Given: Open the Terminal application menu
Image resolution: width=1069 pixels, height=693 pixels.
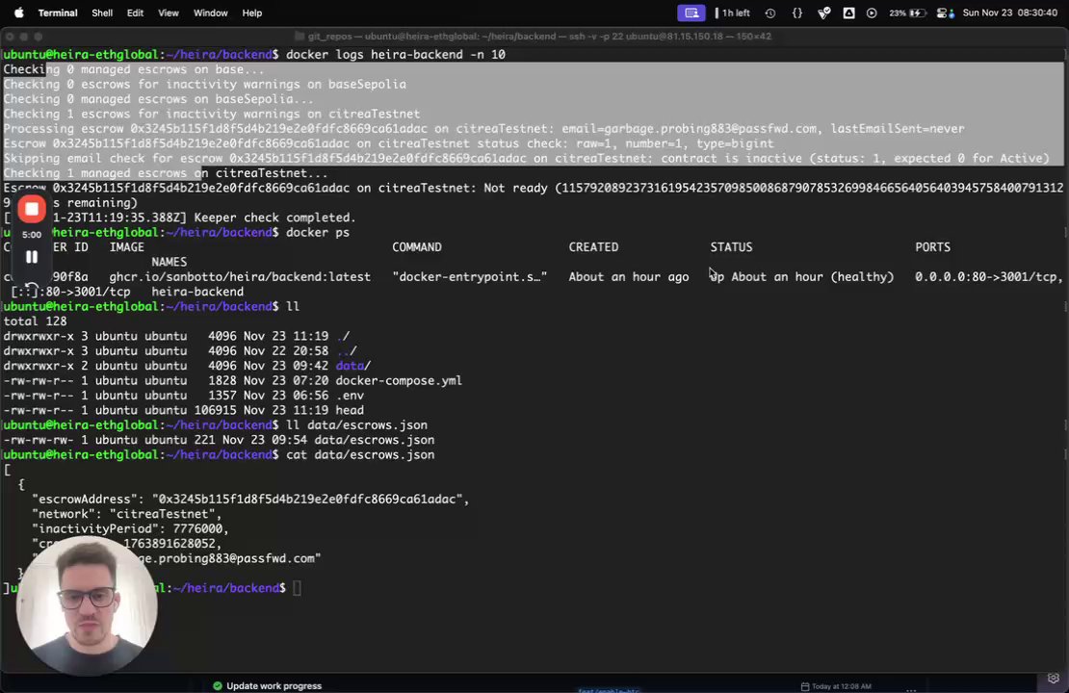Looking at the screenshot, I should coord(57,13).
